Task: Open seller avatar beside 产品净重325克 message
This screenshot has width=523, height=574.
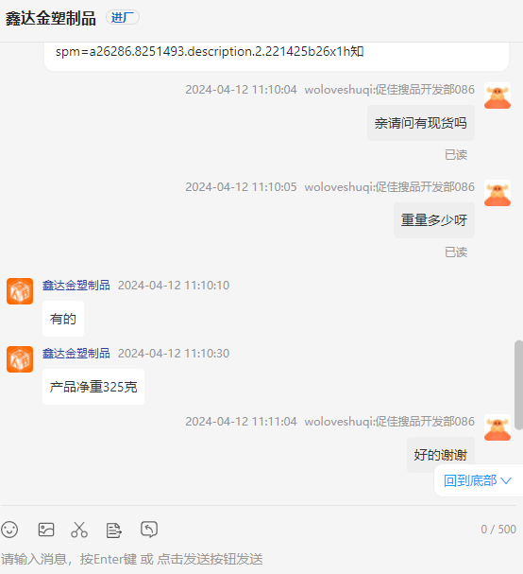Action: (x=20, y=359)
